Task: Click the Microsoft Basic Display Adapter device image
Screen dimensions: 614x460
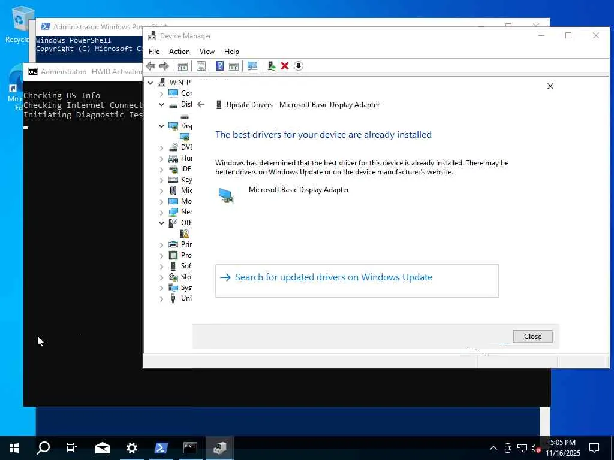Action: tap(226, 195)
